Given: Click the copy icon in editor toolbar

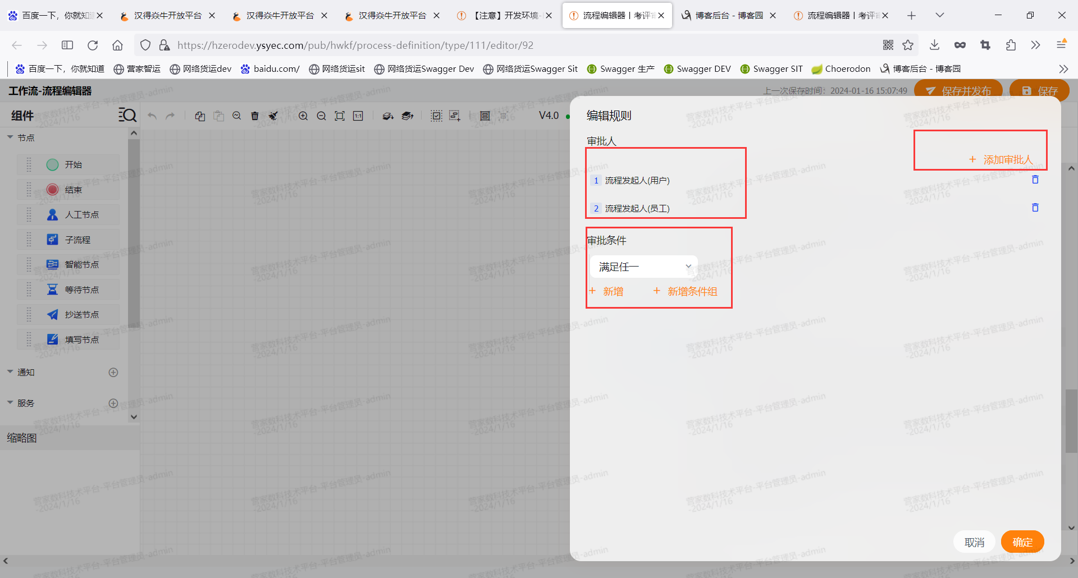Looking at the screenshot, I should click(x=200, y=116).
